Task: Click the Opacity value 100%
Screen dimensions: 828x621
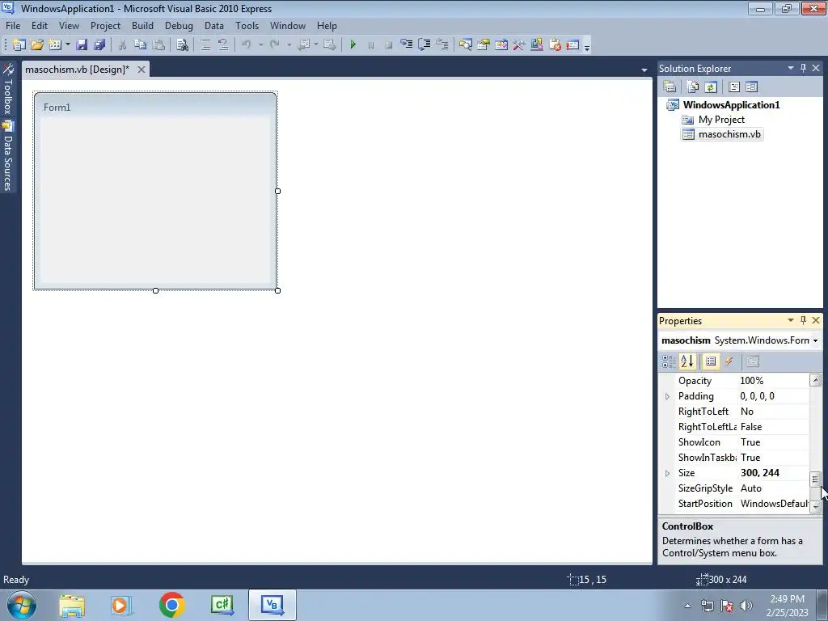Action: click(752, 381)
